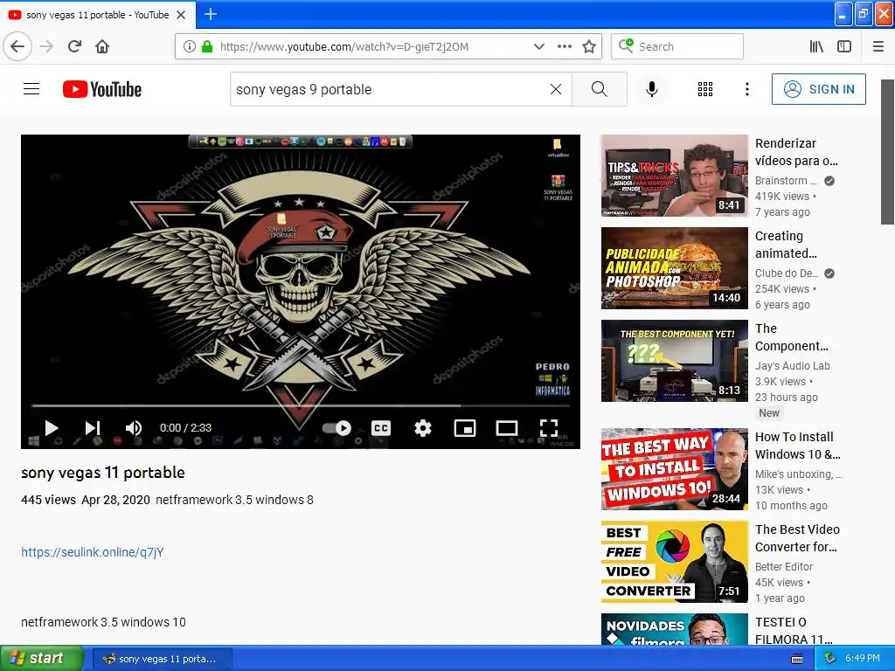
Task: Visit the Better Editor channel
Action: point(784,566)
